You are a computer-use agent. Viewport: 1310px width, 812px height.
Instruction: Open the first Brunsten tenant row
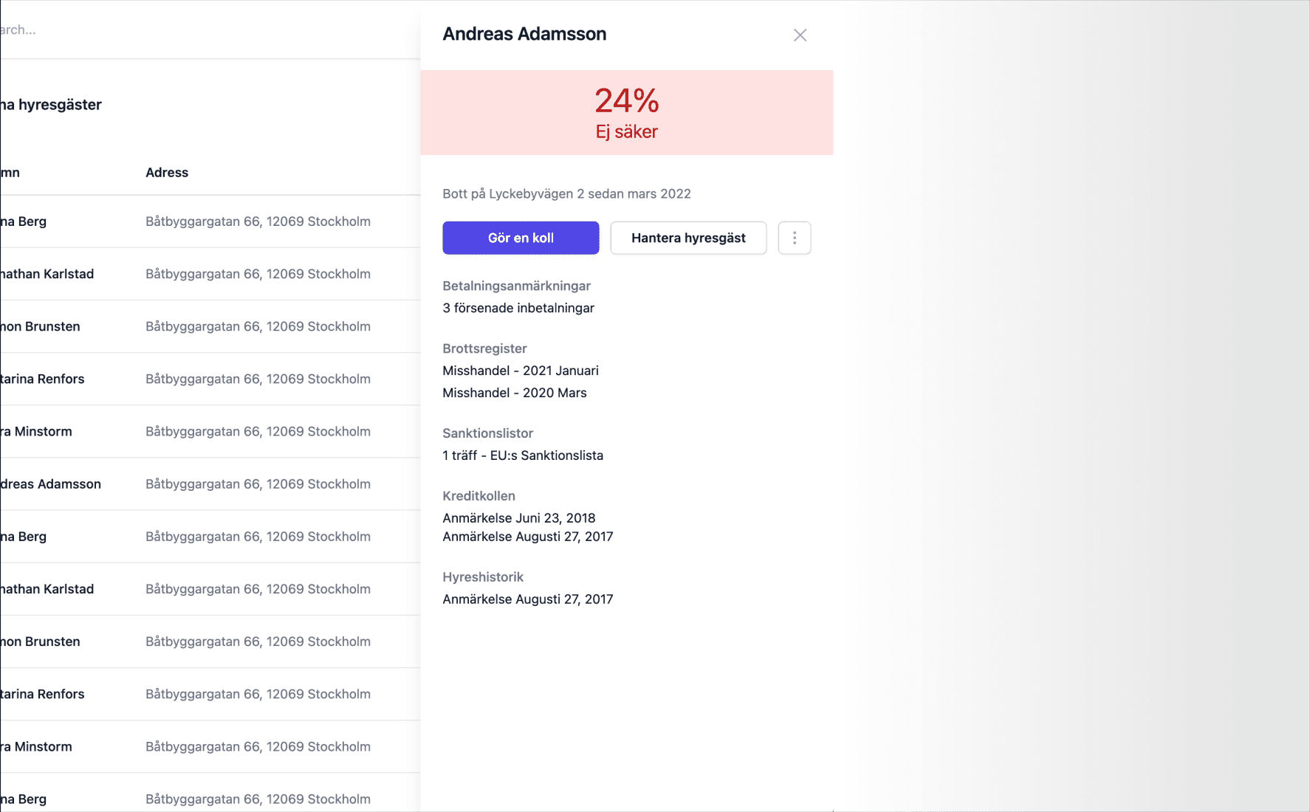click(x=210, y=326)
